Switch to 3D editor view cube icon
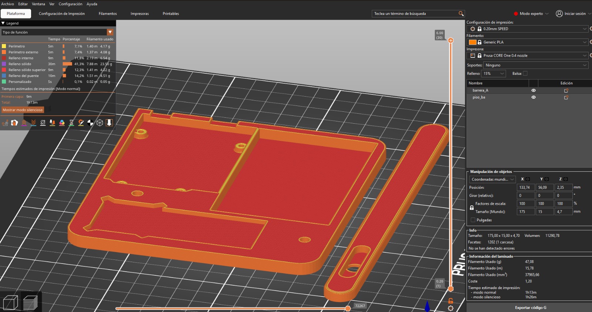Image resolution: width=592 pixels, height=312 pixels. [x=10, y=302]
